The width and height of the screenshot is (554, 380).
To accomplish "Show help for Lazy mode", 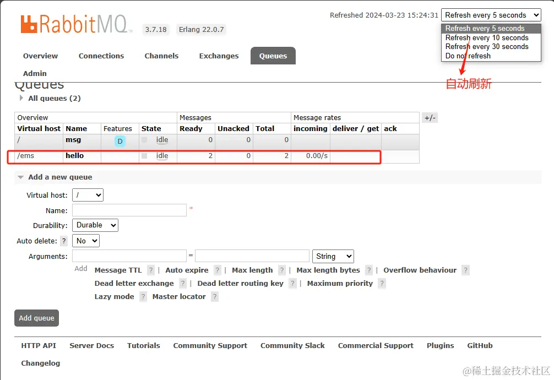I will tap(143, 297).
